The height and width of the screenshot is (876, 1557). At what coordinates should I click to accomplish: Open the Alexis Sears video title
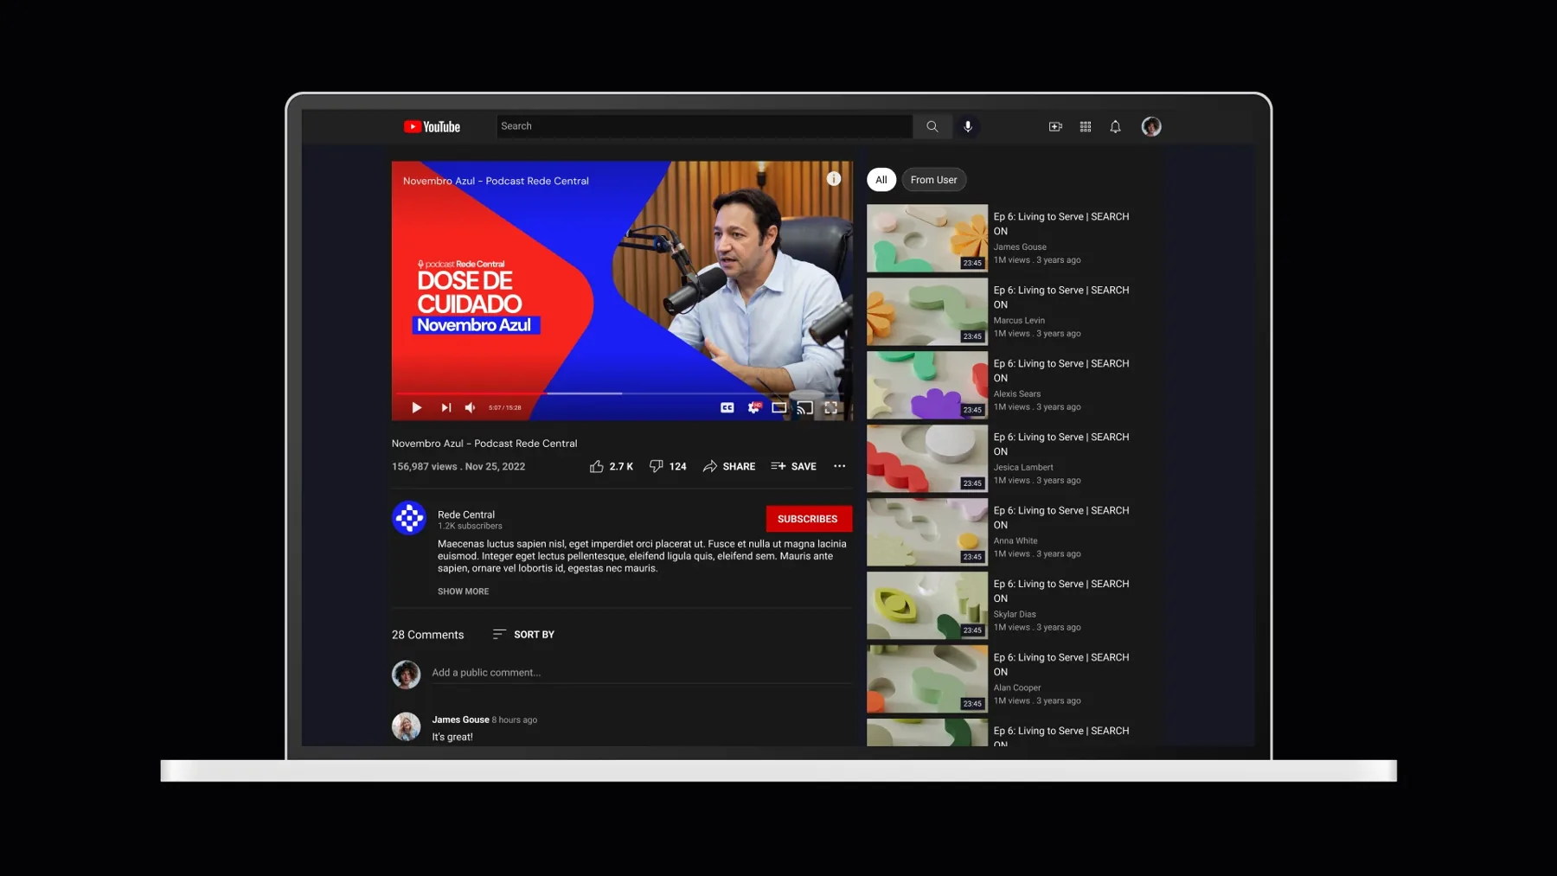pyautogui.click(x=1060, y=370)
